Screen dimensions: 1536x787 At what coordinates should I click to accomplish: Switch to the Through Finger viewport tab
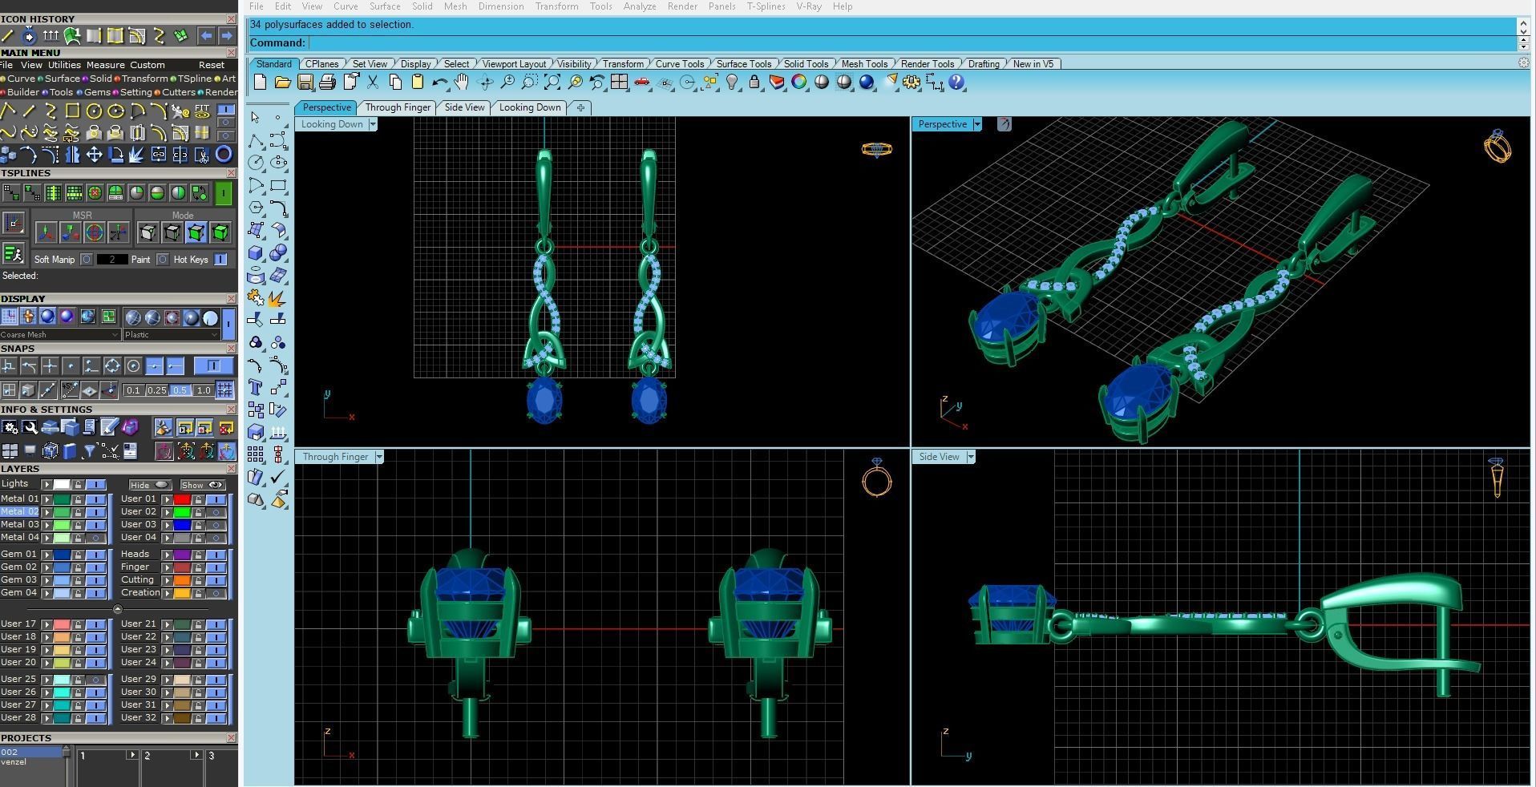pos(398,107)
